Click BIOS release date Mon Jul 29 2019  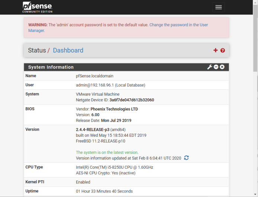tap(116, 121)
